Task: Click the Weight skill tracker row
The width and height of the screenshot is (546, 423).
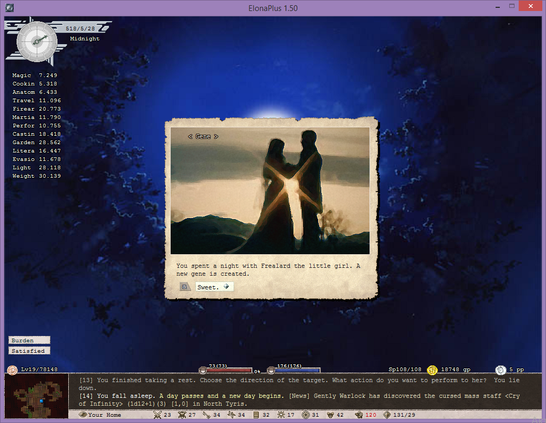Action: [37, 176]
